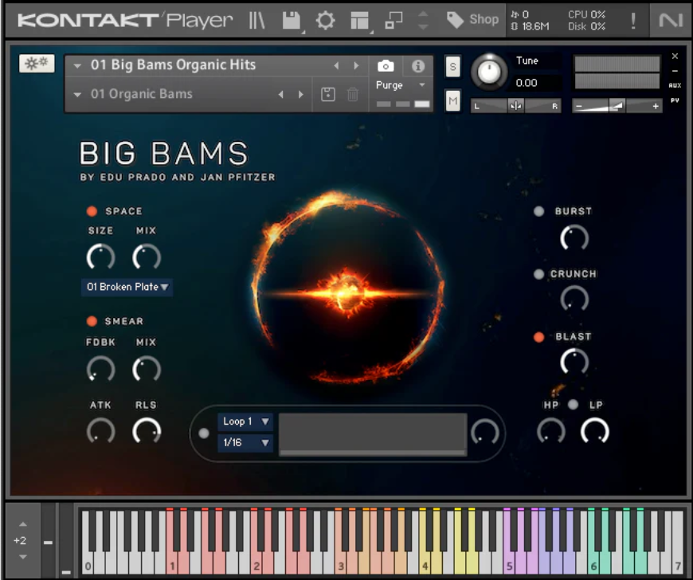The height and width of the screenshot is (580, 693).
Task: Disable the BLAST effect
Action: coord(538,337)
